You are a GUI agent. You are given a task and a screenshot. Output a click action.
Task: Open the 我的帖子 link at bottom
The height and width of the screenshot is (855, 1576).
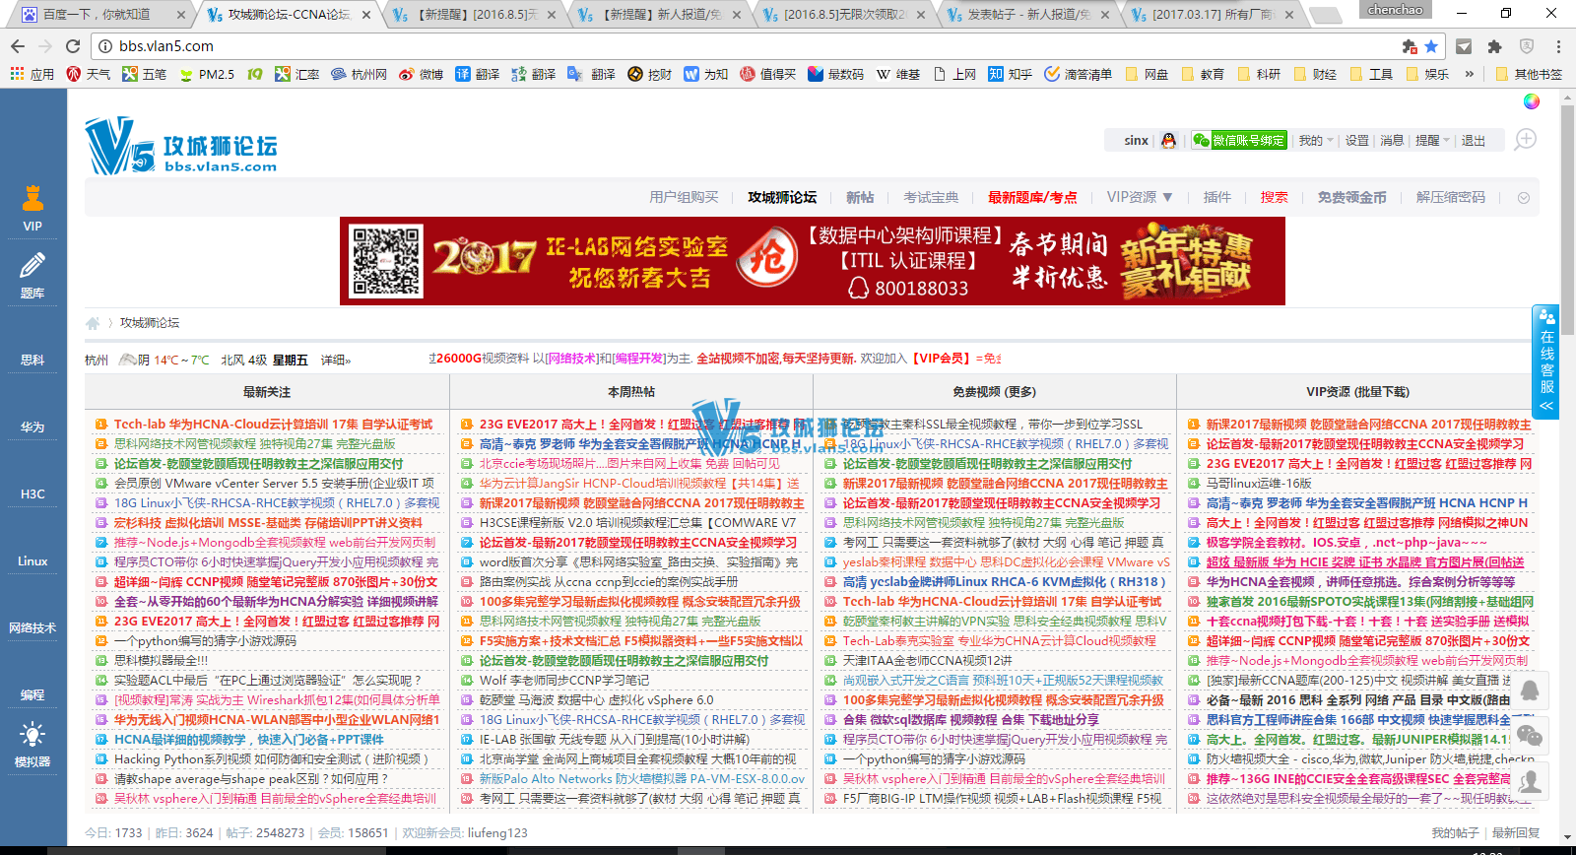coord(1455,832)
